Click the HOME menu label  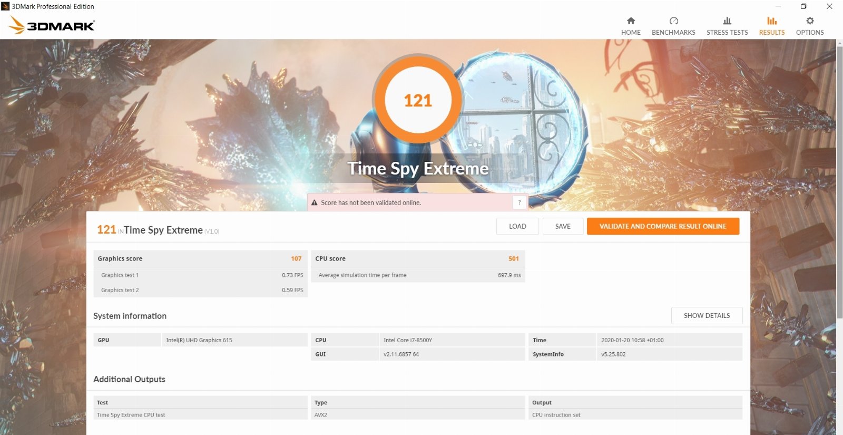pos(631,32)
